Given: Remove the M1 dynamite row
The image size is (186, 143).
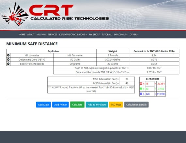Looking at the screenshot, I should click(8, 55).
